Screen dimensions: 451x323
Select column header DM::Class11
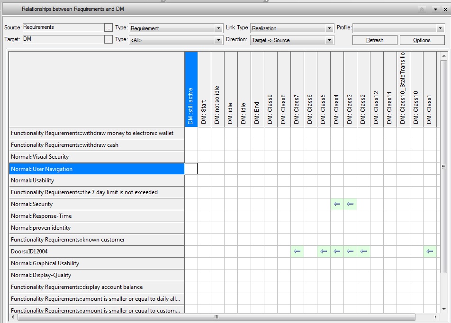point(390,89)
